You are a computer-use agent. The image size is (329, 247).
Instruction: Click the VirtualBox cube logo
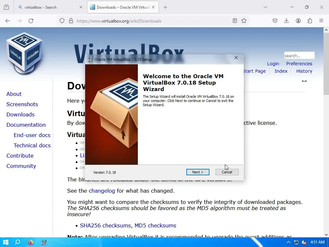pos(24,53)
